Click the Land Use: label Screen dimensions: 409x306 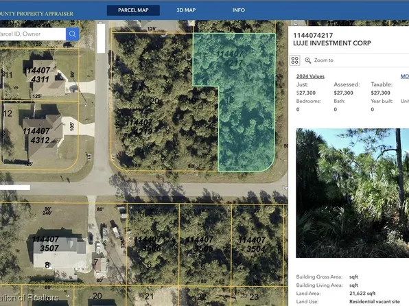click(307, 302)
